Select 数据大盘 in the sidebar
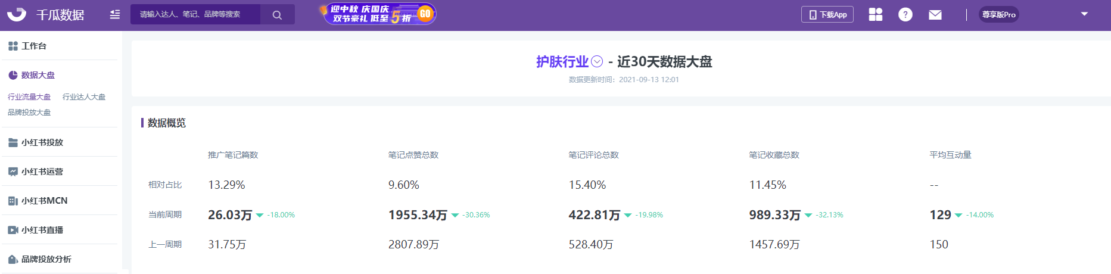This screenshot has width=1111, height=274. pyautogui.click(x=38, y=75)
